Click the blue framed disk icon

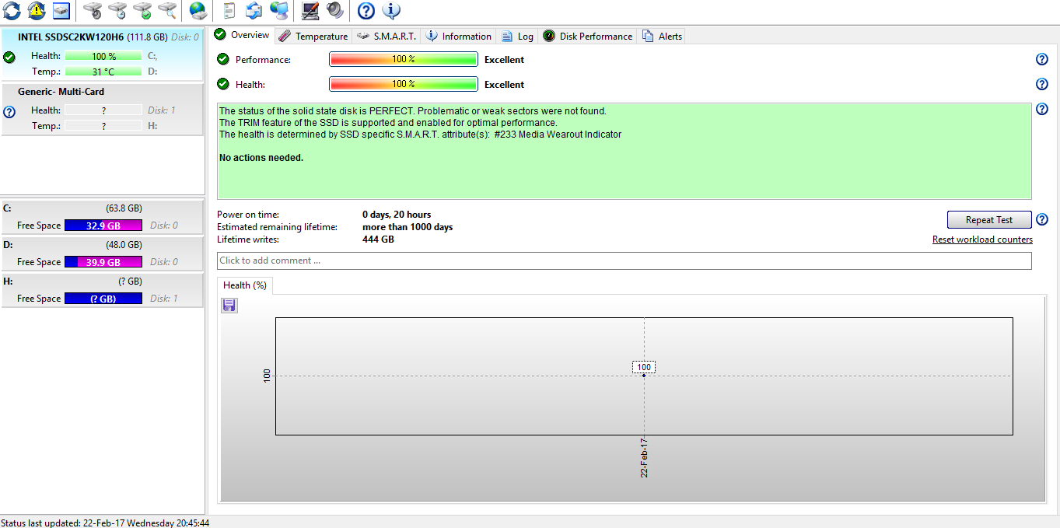pyautogui.click(x=61, y=11)
